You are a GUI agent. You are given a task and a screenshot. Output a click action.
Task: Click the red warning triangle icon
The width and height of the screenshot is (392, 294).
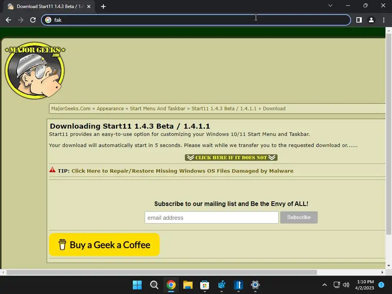pyautogui.click(x=52, y=170)
